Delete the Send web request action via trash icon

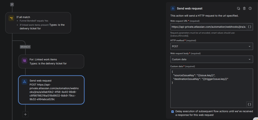pyautogui.click(x=244, y=8)
